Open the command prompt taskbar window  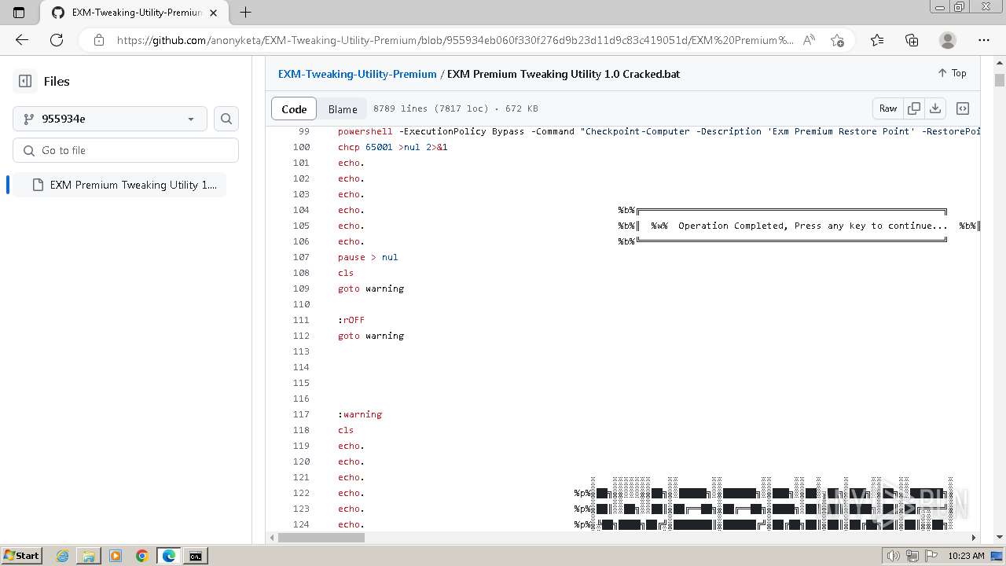[196, 556]
